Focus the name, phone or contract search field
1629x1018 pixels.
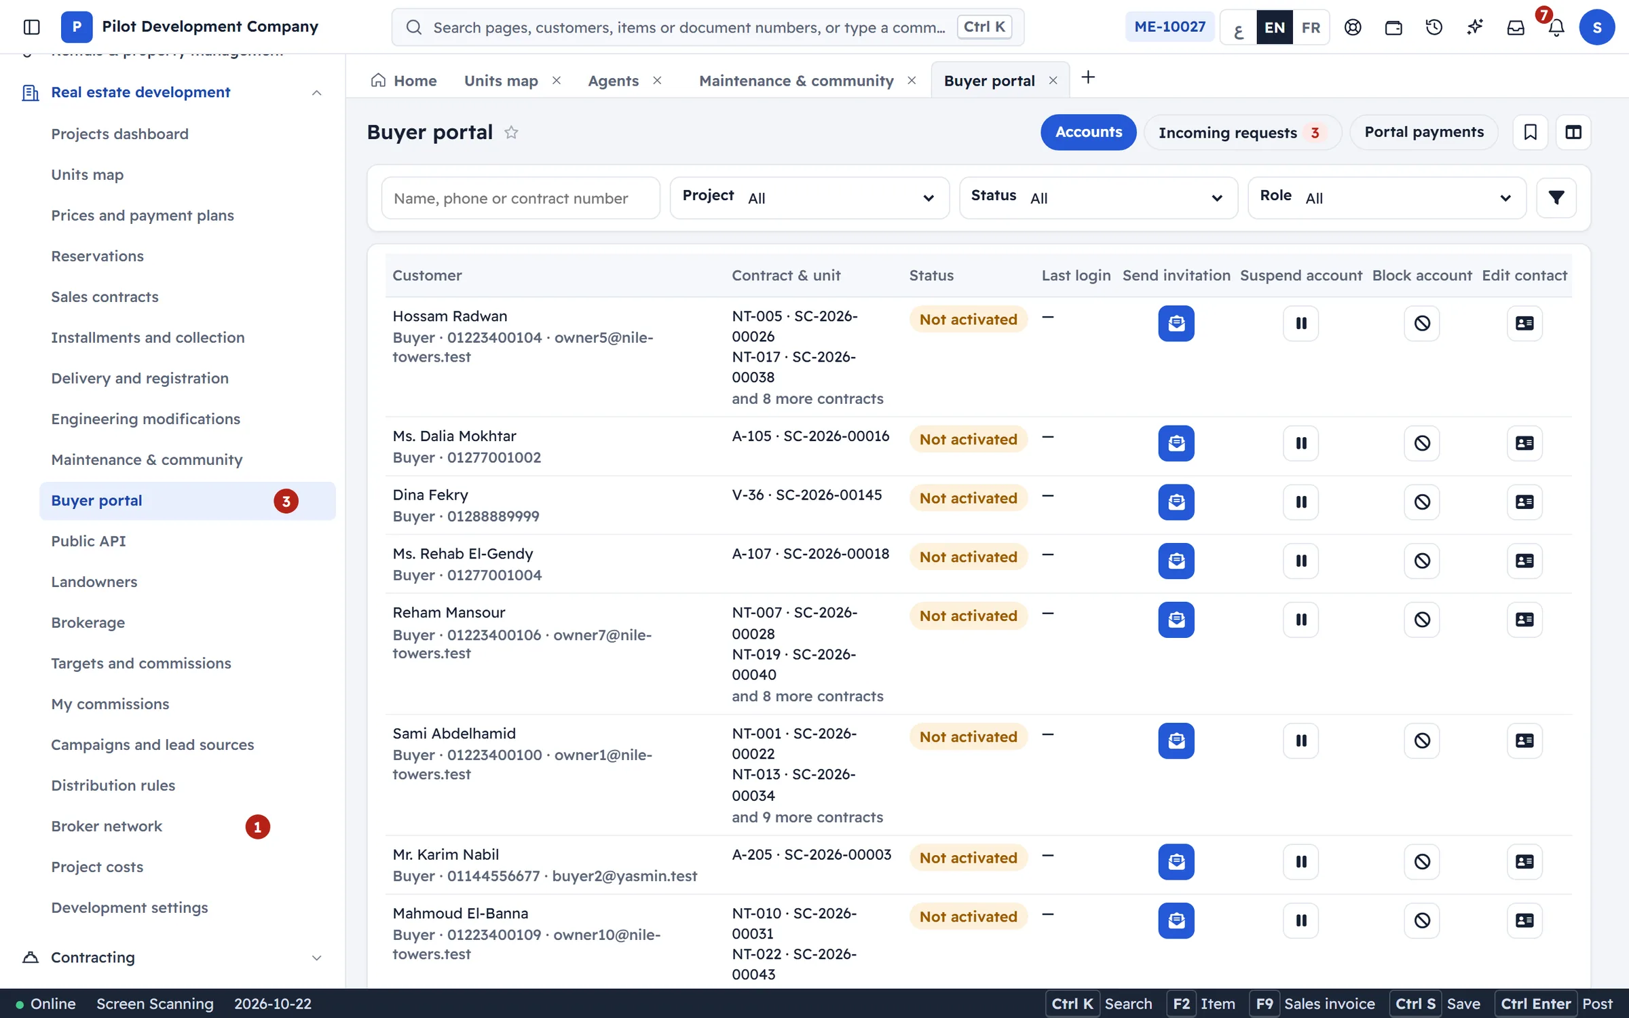tap(521, 198)
